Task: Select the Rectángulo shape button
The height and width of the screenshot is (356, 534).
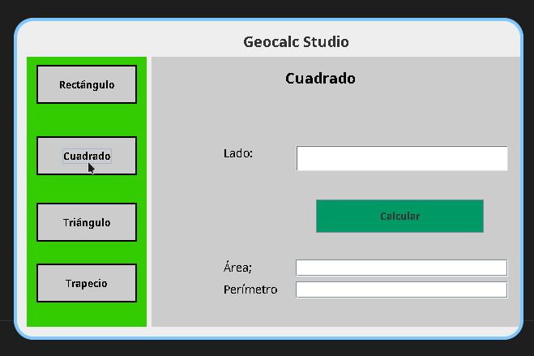Action: pyautogui.click(x=87, y=84)
